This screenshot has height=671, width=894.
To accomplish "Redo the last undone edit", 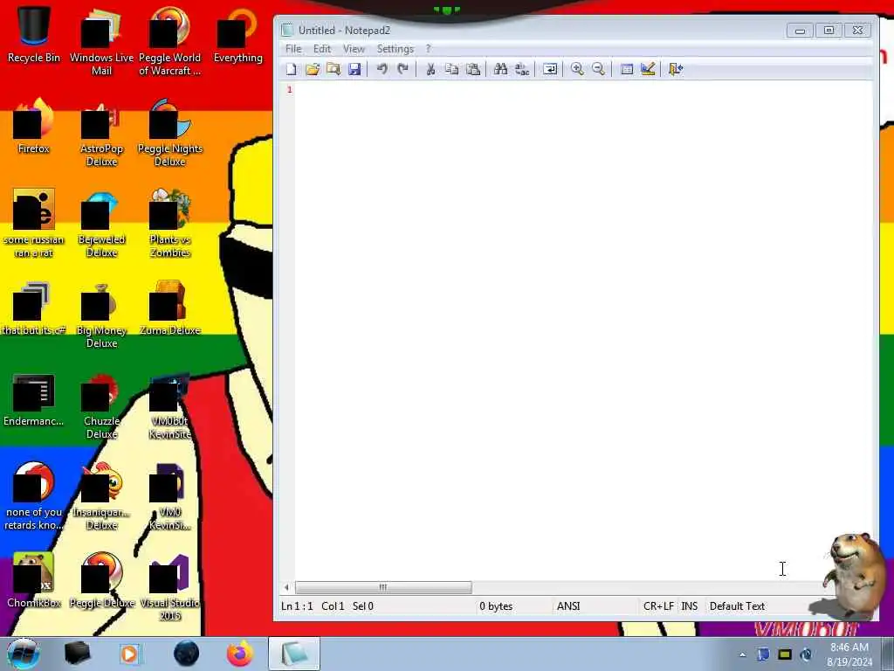I will click(x=403, y=69).
